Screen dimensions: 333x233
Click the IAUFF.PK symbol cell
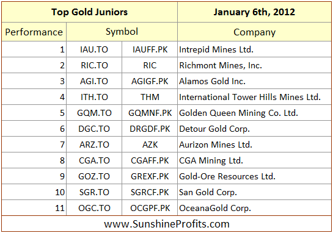click(150, 49)
